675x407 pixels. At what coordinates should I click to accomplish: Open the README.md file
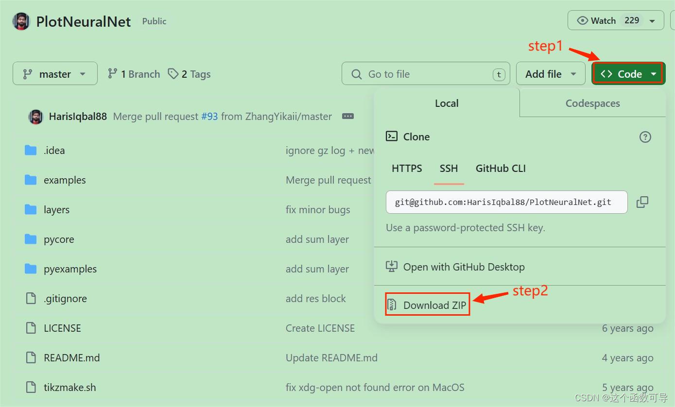71,358
